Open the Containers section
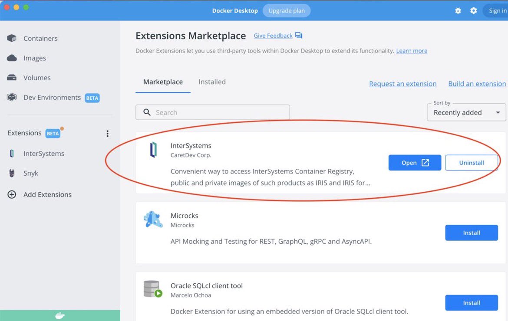This screenshot has width=508, height=321. [x=40, y=39]
